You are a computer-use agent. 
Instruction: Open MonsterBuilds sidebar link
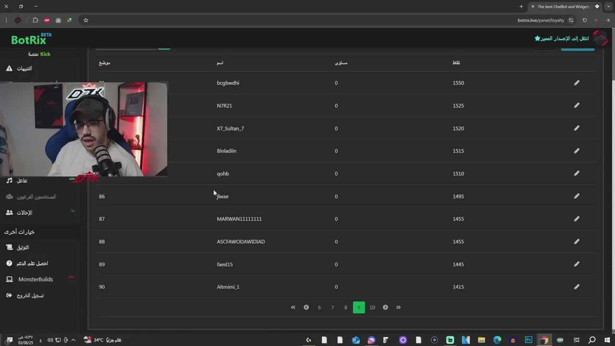click(30, 279)
